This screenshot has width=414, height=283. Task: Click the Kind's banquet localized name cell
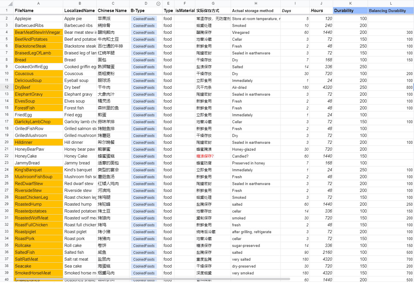pyautogui.click(x=80, y=170)
